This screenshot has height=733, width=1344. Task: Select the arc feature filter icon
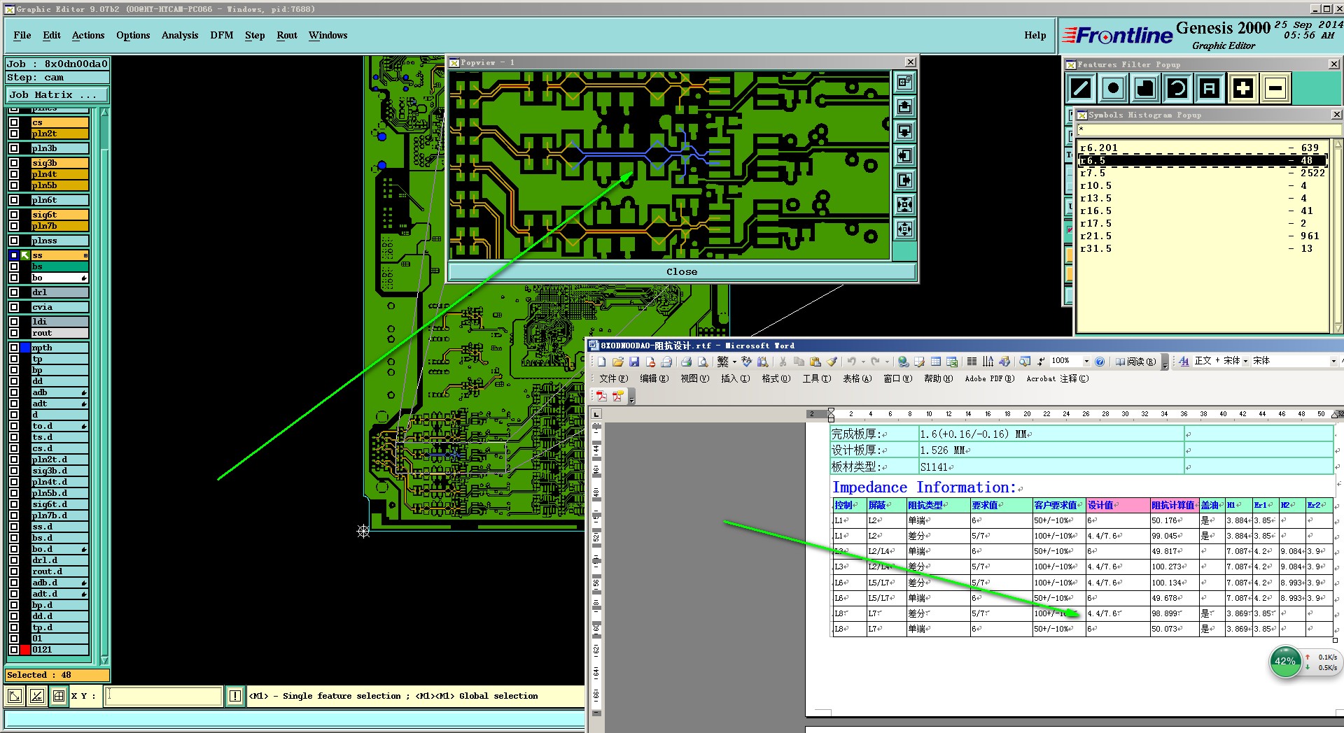pos(1177,88)
